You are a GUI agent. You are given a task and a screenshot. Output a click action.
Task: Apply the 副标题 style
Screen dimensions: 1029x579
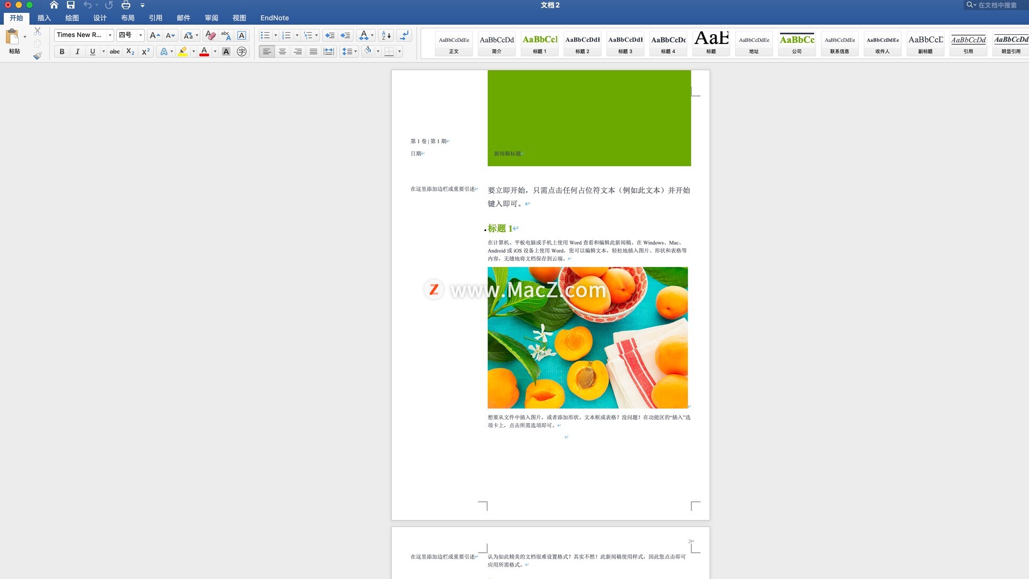click(x=926, y=43)
